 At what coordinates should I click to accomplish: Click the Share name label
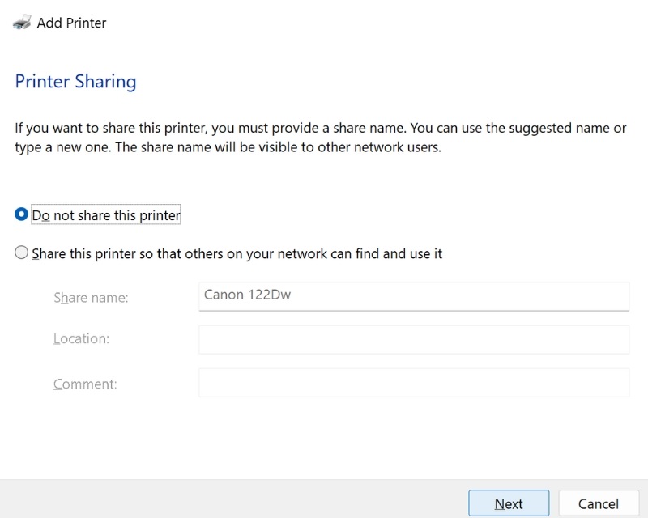point(91,298)
